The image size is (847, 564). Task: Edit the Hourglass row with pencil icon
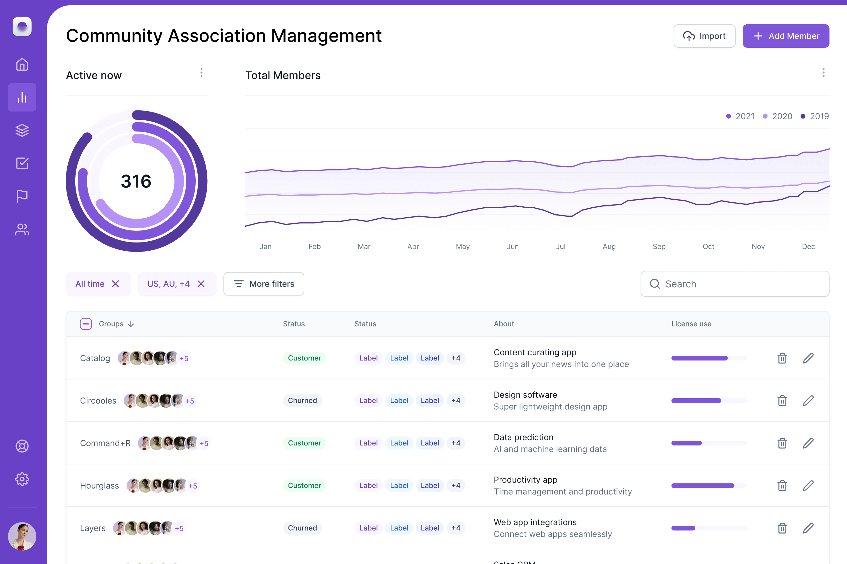[x=808, y=485]
